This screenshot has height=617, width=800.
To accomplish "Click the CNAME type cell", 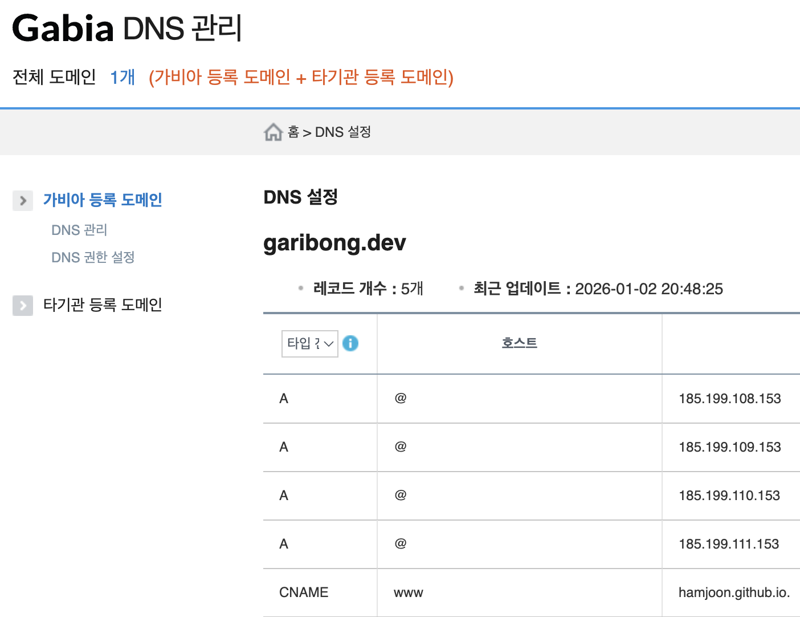I will (304, 592).
